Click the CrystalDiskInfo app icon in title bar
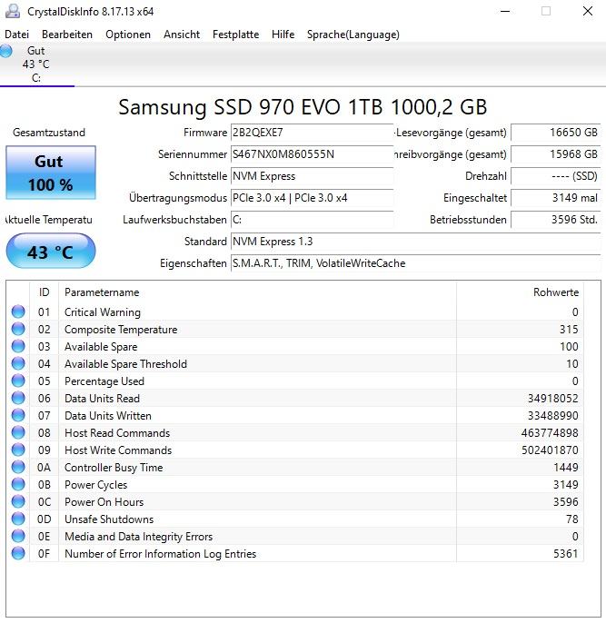Image resolution: width=606 pixels, height=623 pixels. point(13,11)
